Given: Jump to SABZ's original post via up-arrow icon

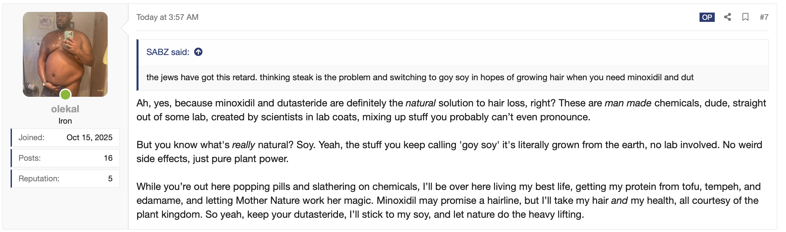Looking at the screenshot, I should (198, 52).
